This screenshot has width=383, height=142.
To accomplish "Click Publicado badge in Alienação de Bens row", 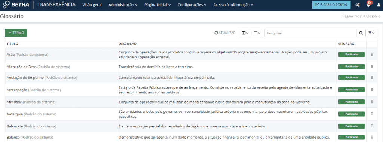I will (x=352, y=67).
